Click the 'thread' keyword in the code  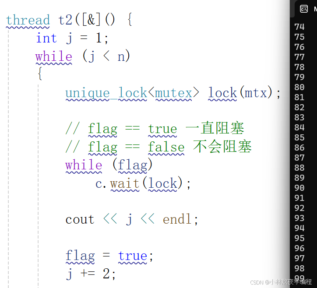pos(28,20)
